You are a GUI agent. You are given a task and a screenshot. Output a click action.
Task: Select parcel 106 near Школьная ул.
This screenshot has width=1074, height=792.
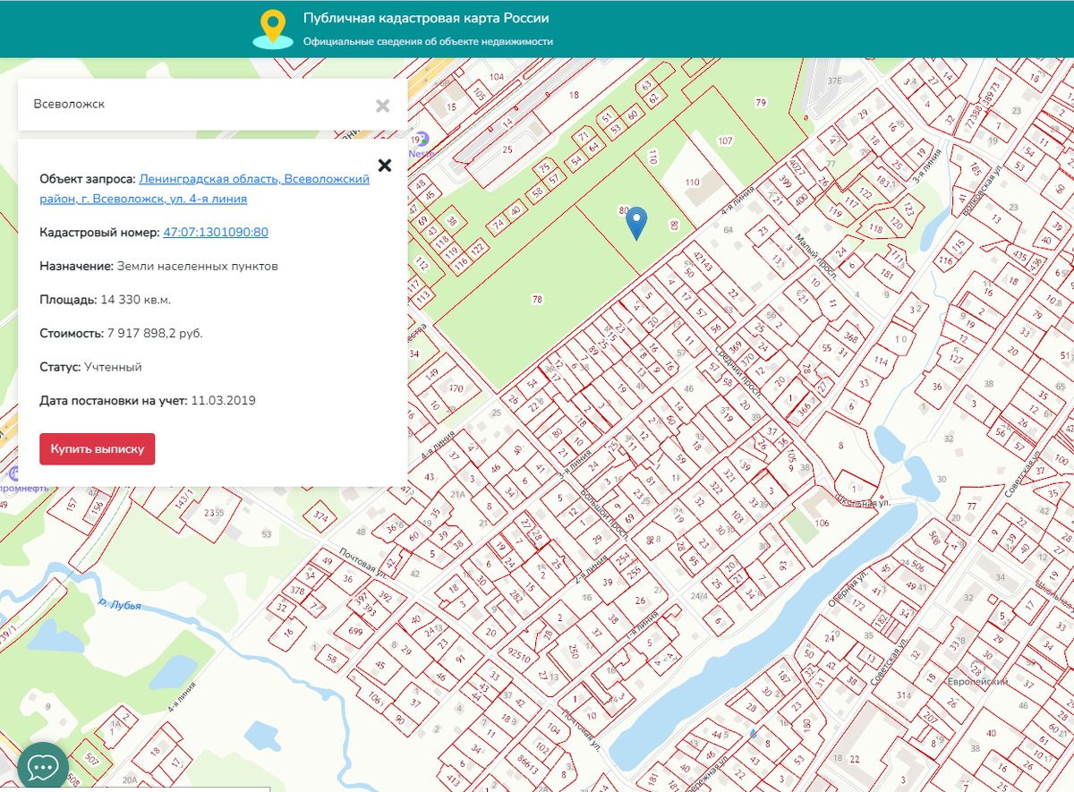pyautogui.click(x=822, y=523)
